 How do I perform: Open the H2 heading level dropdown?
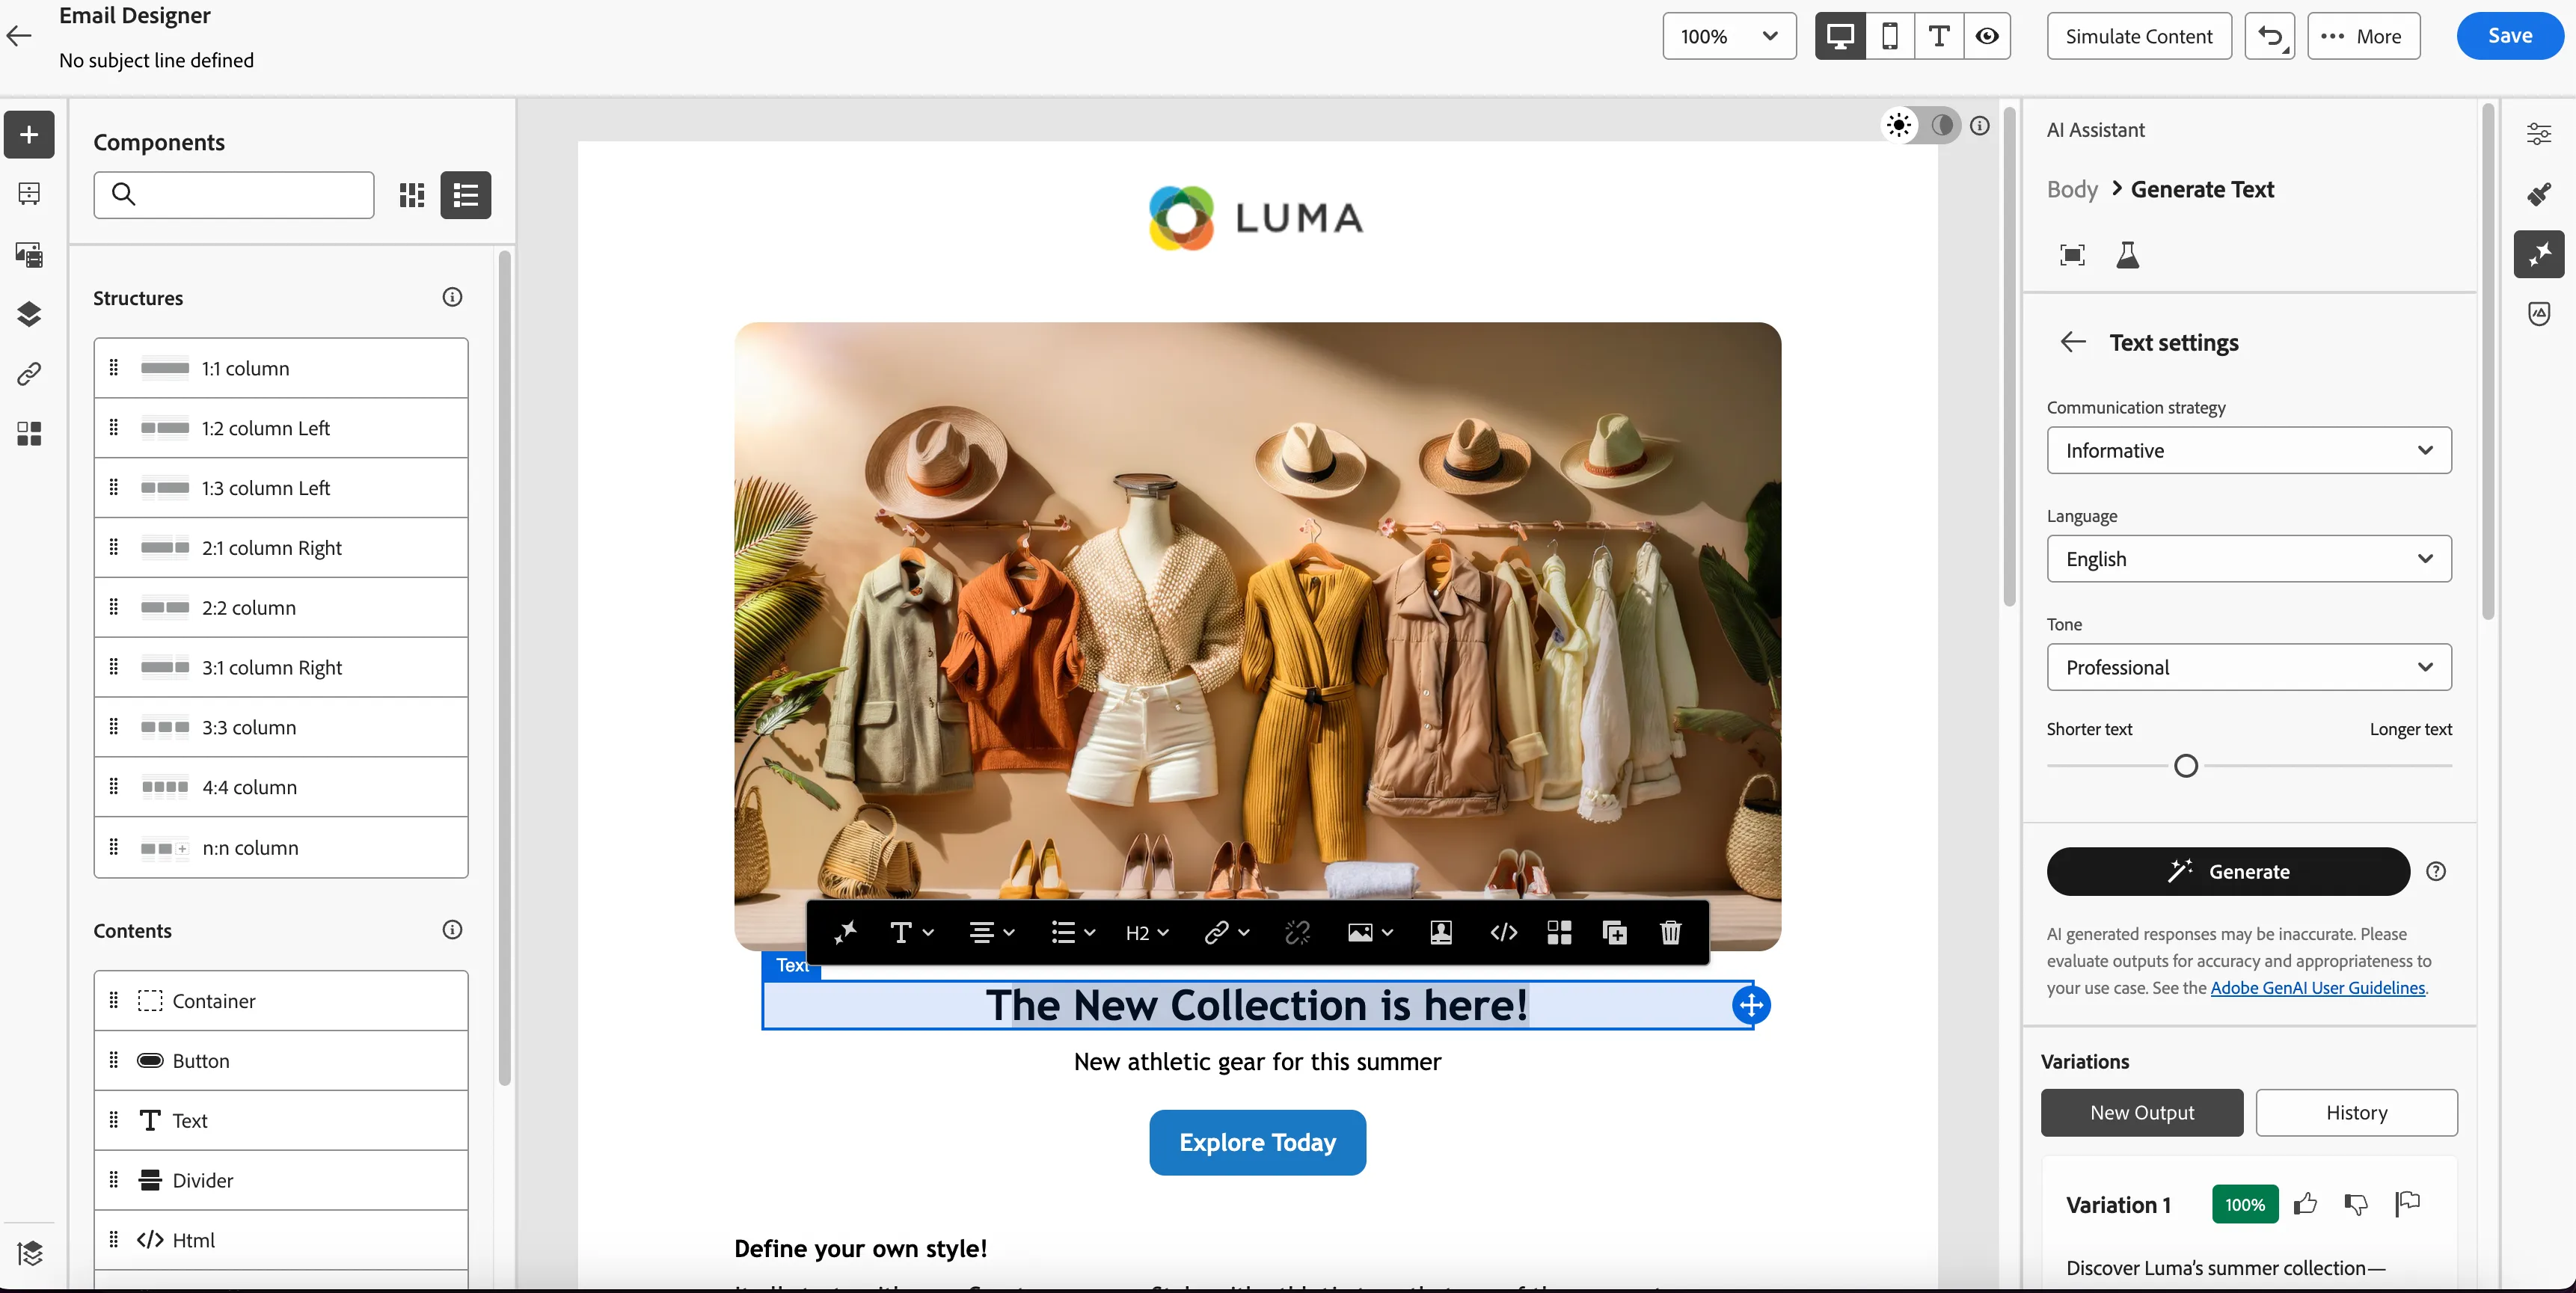(1147, 932)
